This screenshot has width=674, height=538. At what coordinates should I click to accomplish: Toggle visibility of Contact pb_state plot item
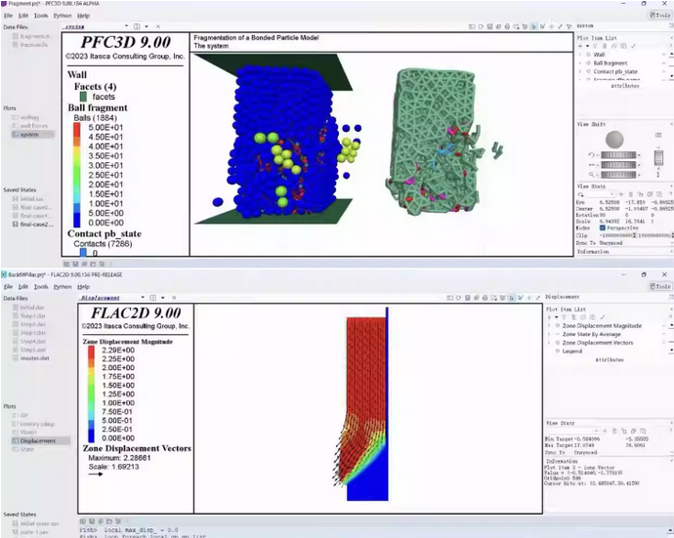588,71
